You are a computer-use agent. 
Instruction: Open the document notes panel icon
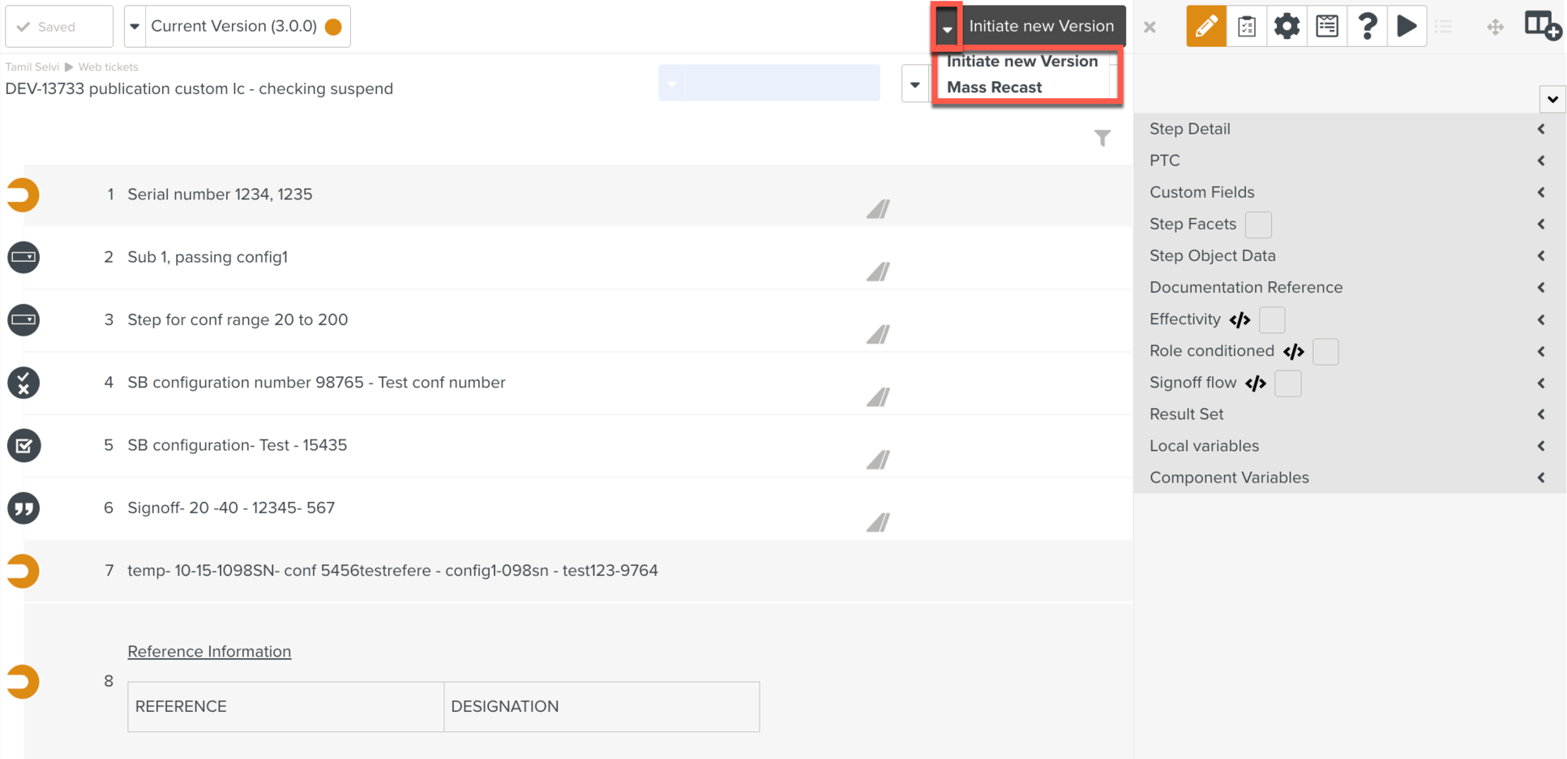click(x=1326, y=25)
